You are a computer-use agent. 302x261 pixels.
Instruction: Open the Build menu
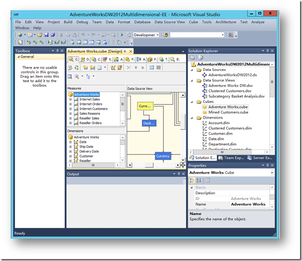coord(68,22)
